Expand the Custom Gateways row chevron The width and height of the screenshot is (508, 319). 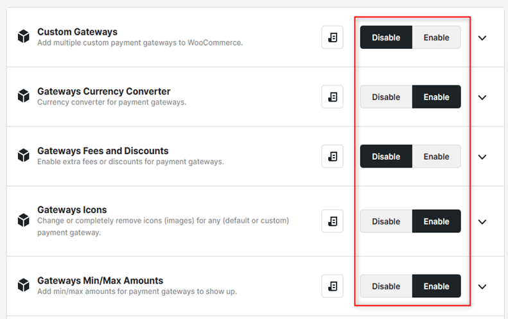(482, 38)
